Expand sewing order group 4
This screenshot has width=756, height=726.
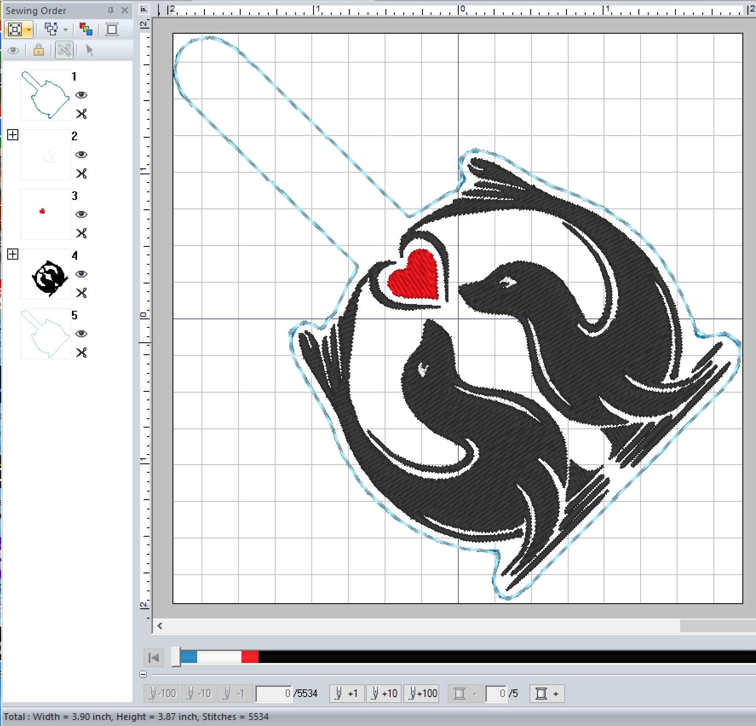click(x=13, y=255)
